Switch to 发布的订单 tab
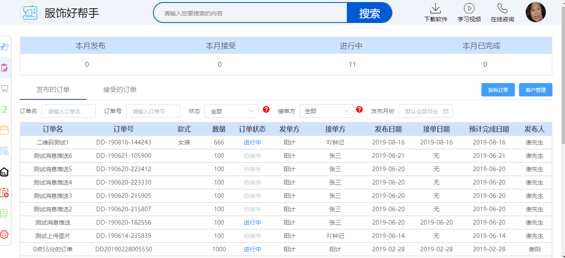Screen dimensions: 565x258 click(x=53, y=90)
